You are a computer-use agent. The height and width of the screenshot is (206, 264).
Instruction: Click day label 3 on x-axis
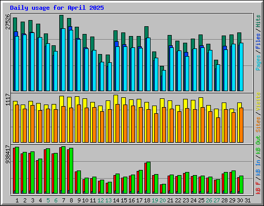(x=32, y=200)
